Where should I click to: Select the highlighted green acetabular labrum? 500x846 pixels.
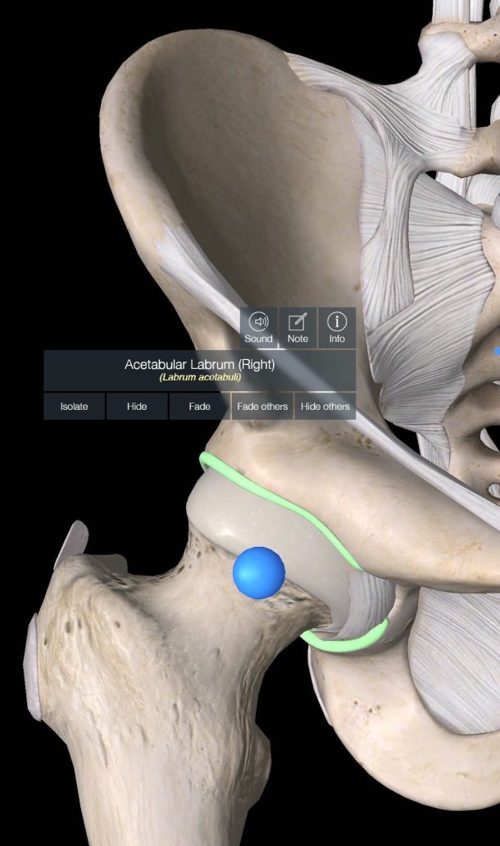tap(280, 499)
